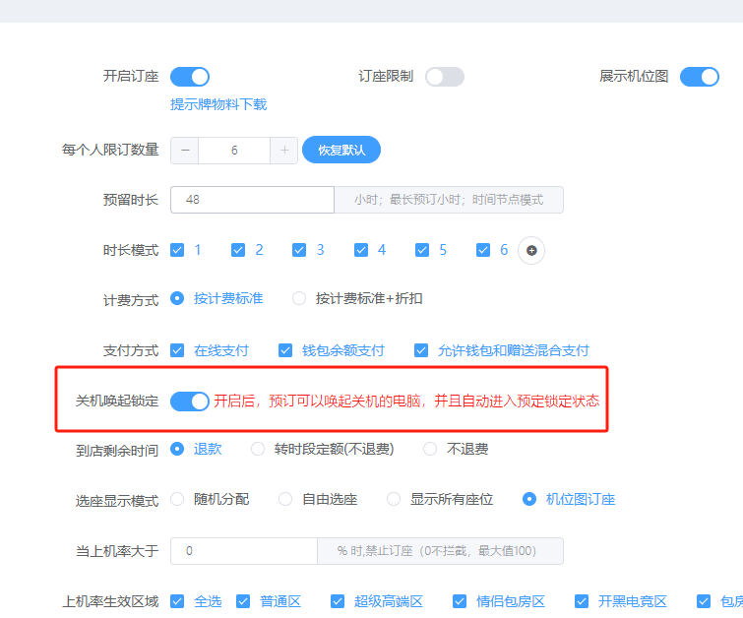Select 按计费标准+折扣 billing method

(x=299, y=298)
